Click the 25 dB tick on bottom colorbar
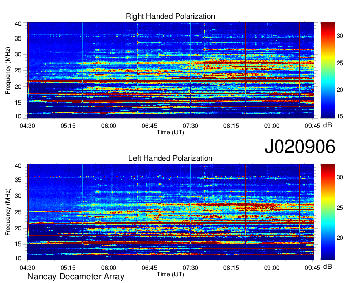Viewport: 349px width, 283px height. coord(340,208)
